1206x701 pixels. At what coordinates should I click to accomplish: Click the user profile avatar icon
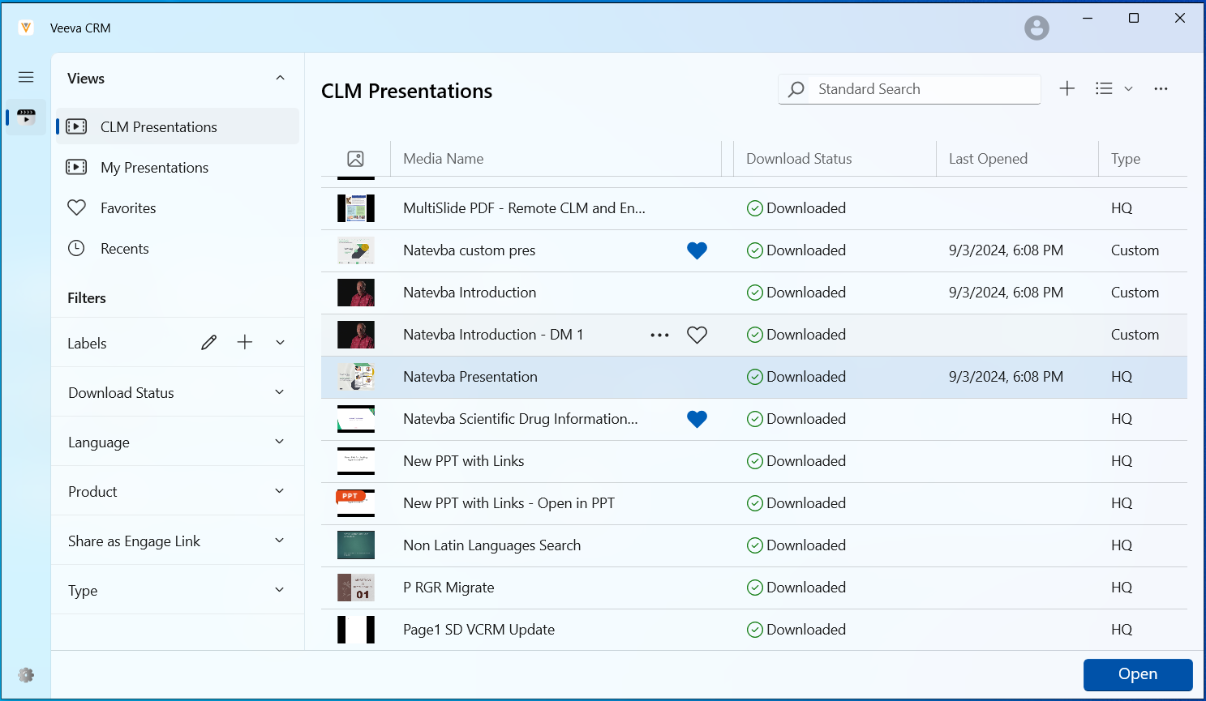1036,28
